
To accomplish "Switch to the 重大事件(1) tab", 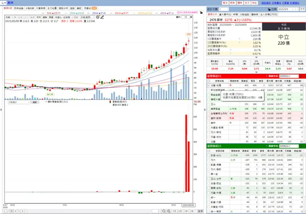I will click(225, 14).
